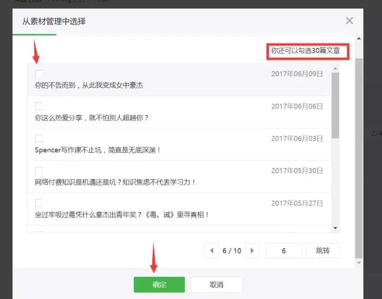This screenshot has height=299, width=382.
Task: Click the date 2017年05月30日
Action: coord(297,171)
